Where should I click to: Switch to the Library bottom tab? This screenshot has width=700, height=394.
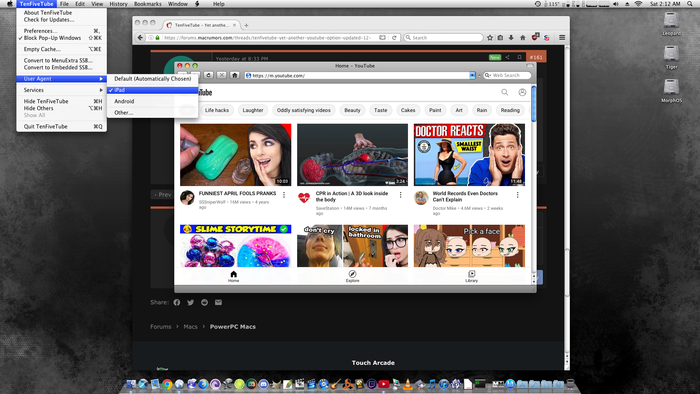[471, 277]
